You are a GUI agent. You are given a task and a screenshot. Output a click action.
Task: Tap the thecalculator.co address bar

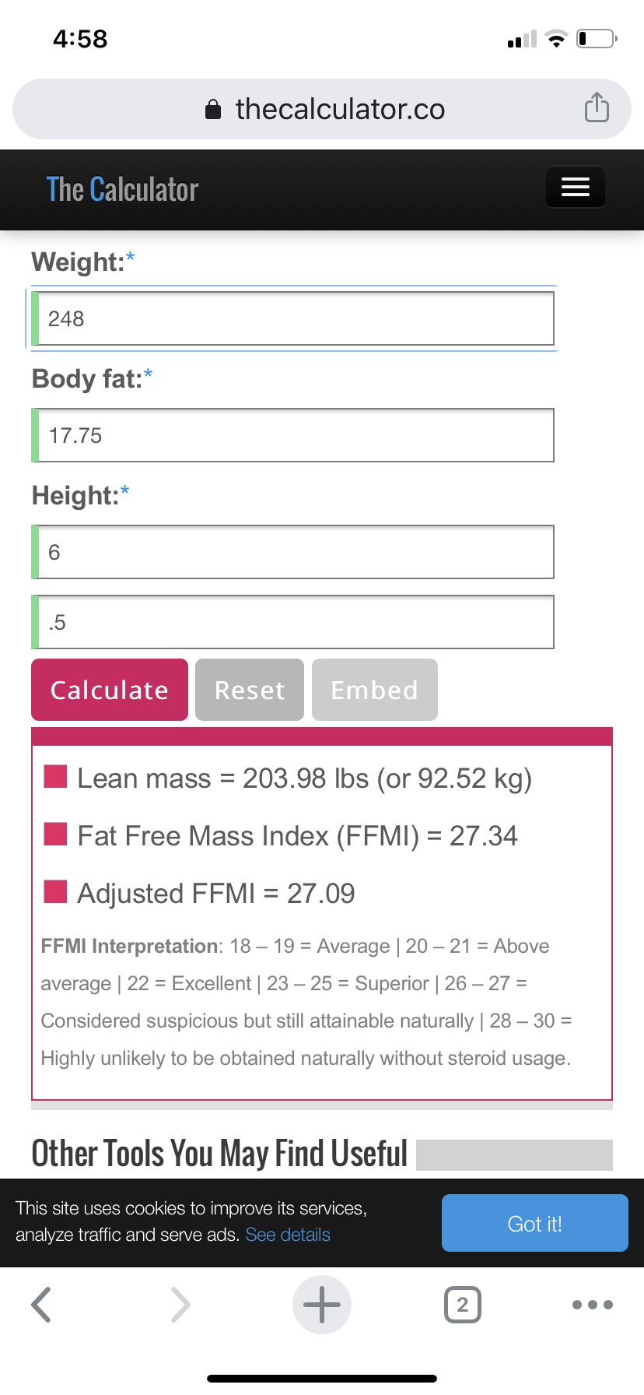point(340,109)
